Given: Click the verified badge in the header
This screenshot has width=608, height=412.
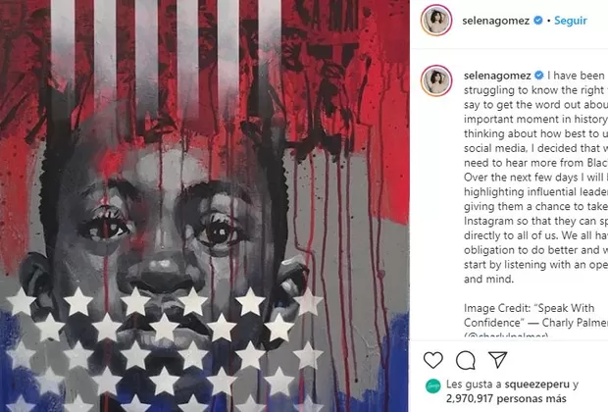Looking at the screenshot, I should coord(538,21).
